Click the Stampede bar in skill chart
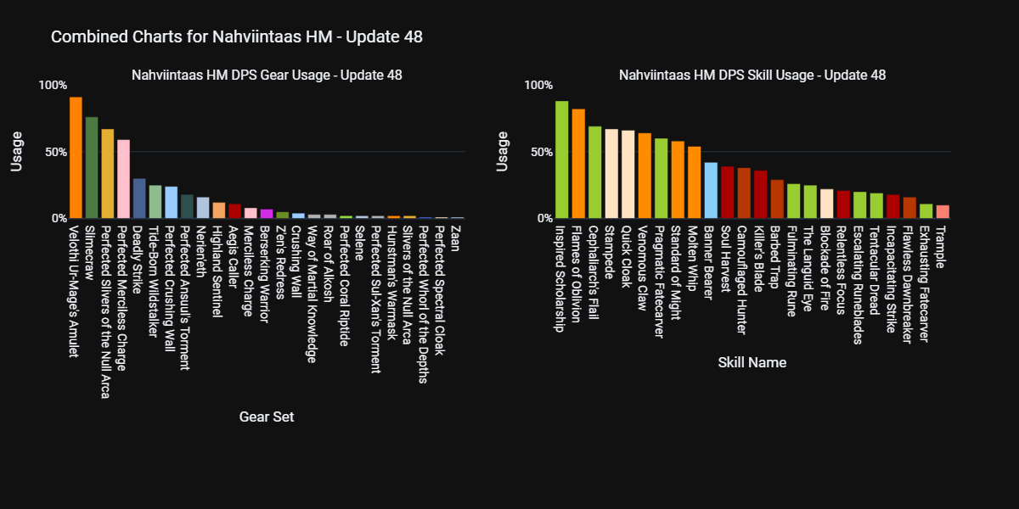1019x509 pixels. pyautogui.click(x=611, y=174)
